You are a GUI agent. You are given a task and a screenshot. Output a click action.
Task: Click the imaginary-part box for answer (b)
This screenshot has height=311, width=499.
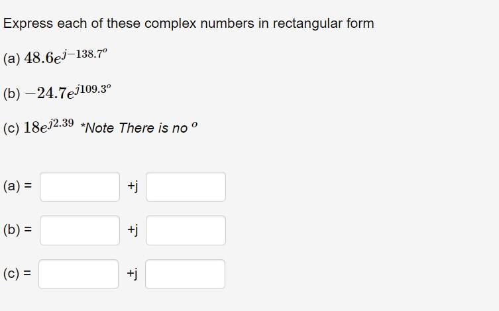tap(186, 231)
